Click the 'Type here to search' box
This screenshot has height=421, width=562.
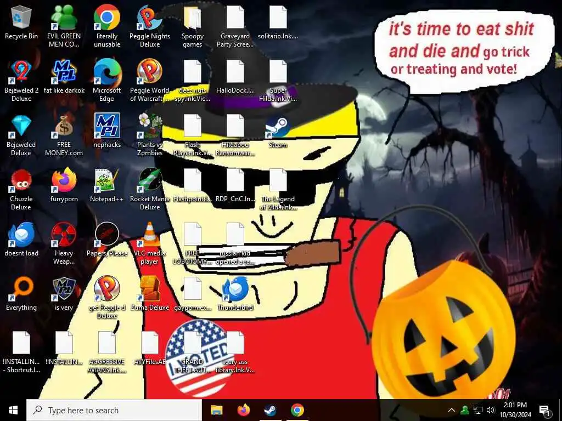click(x=114, y=410)
